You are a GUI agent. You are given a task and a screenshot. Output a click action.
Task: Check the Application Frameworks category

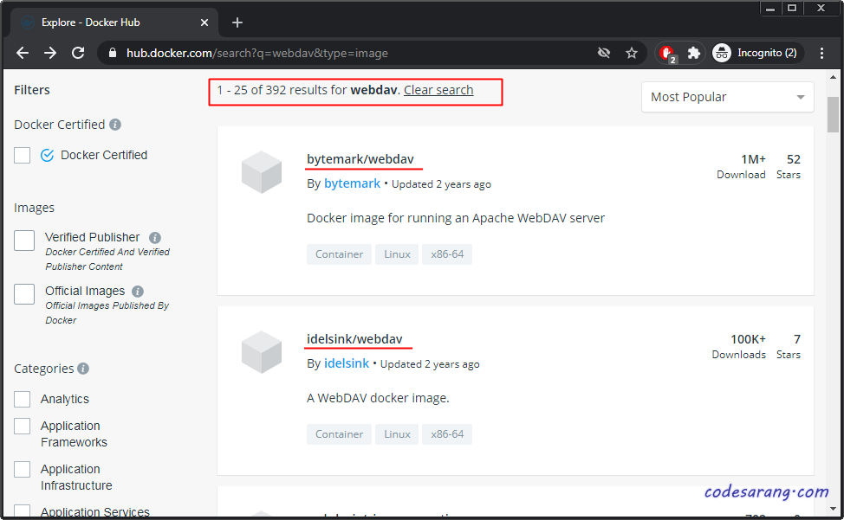pos(22,426)
